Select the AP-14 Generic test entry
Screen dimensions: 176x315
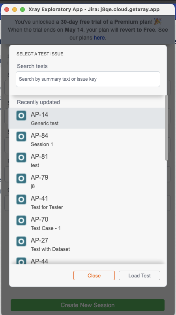click(x=86, y=118)
